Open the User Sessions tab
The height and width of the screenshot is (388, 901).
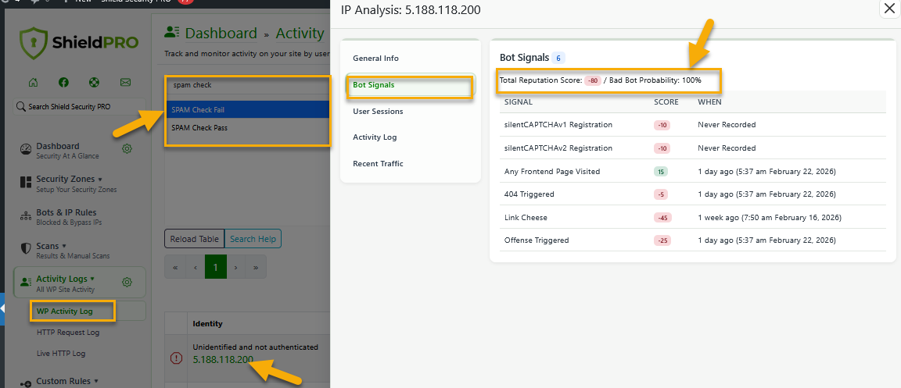point(411,112)
